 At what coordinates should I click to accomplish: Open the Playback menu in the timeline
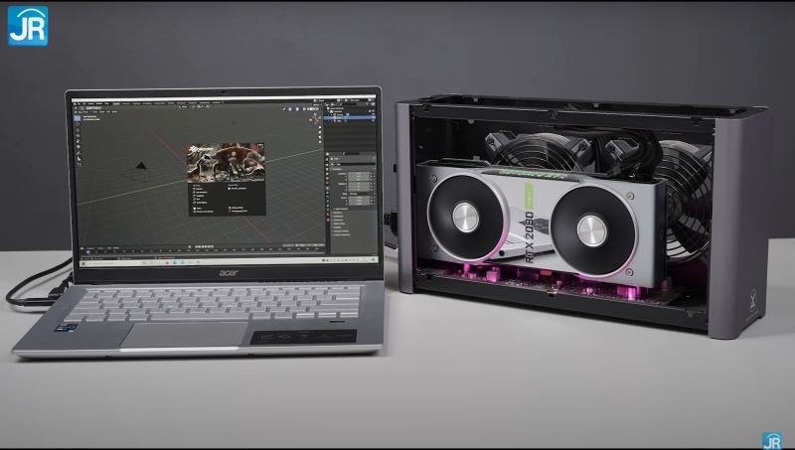[x=90, y=247]
